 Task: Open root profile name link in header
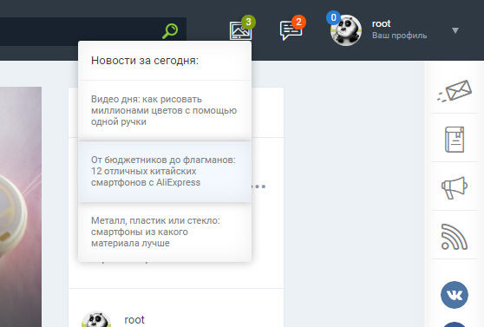(x=381, y=23)
